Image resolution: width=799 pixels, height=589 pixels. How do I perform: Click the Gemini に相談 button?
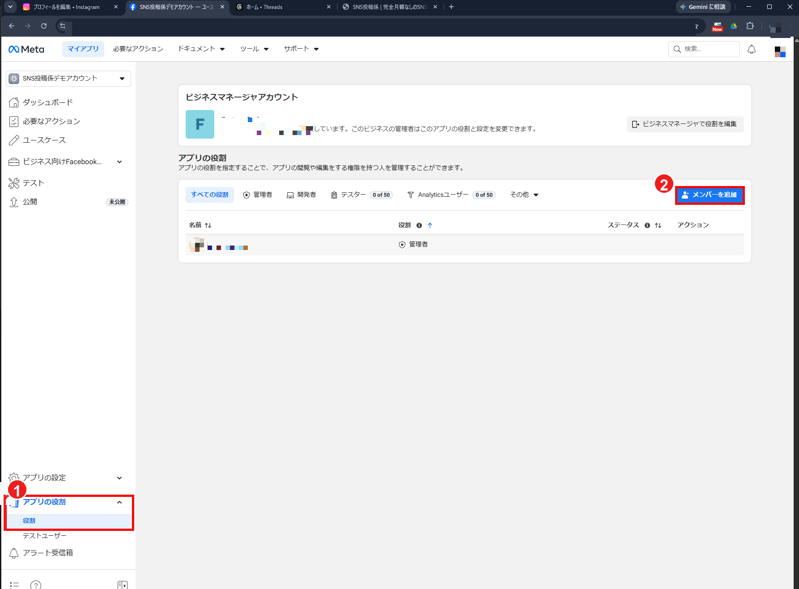(x=703, y=7)
